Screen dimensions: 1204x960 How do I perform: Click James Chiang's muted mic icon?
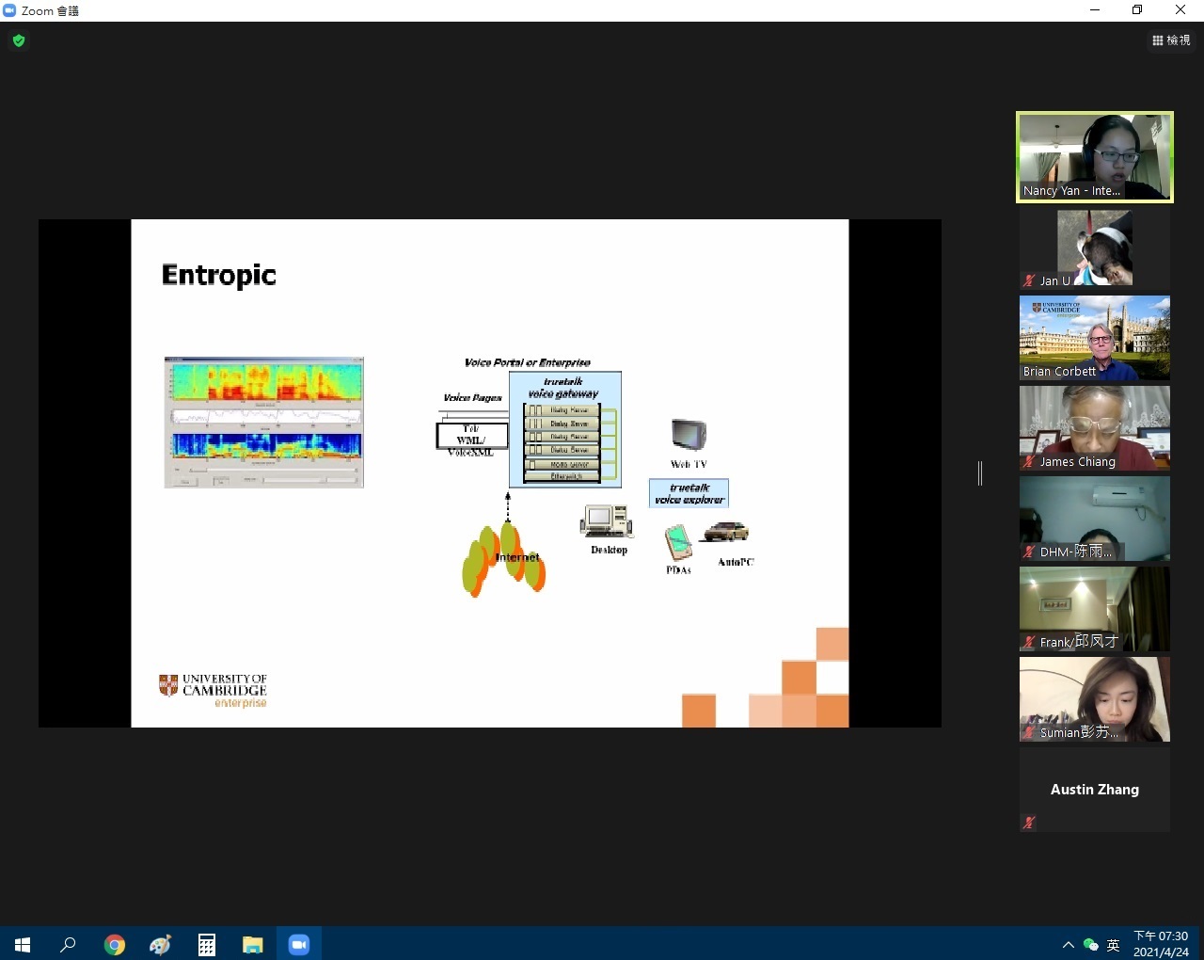pos(1029,461)
